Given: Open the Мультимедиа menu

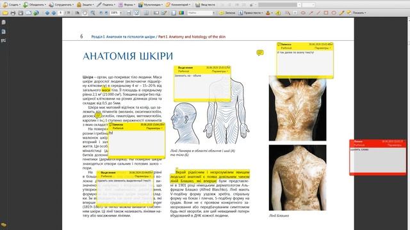Looking at the screenshot, I should tap(150, 4).
